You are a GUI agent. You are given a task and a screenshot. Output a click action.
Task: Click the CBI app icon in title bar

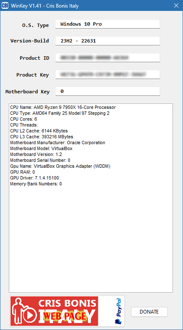click(5, 5)
